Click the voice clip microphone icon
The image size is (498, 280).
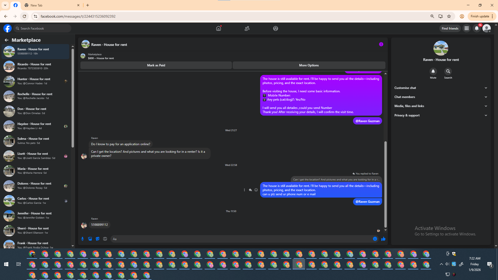[x=82, y=239]
